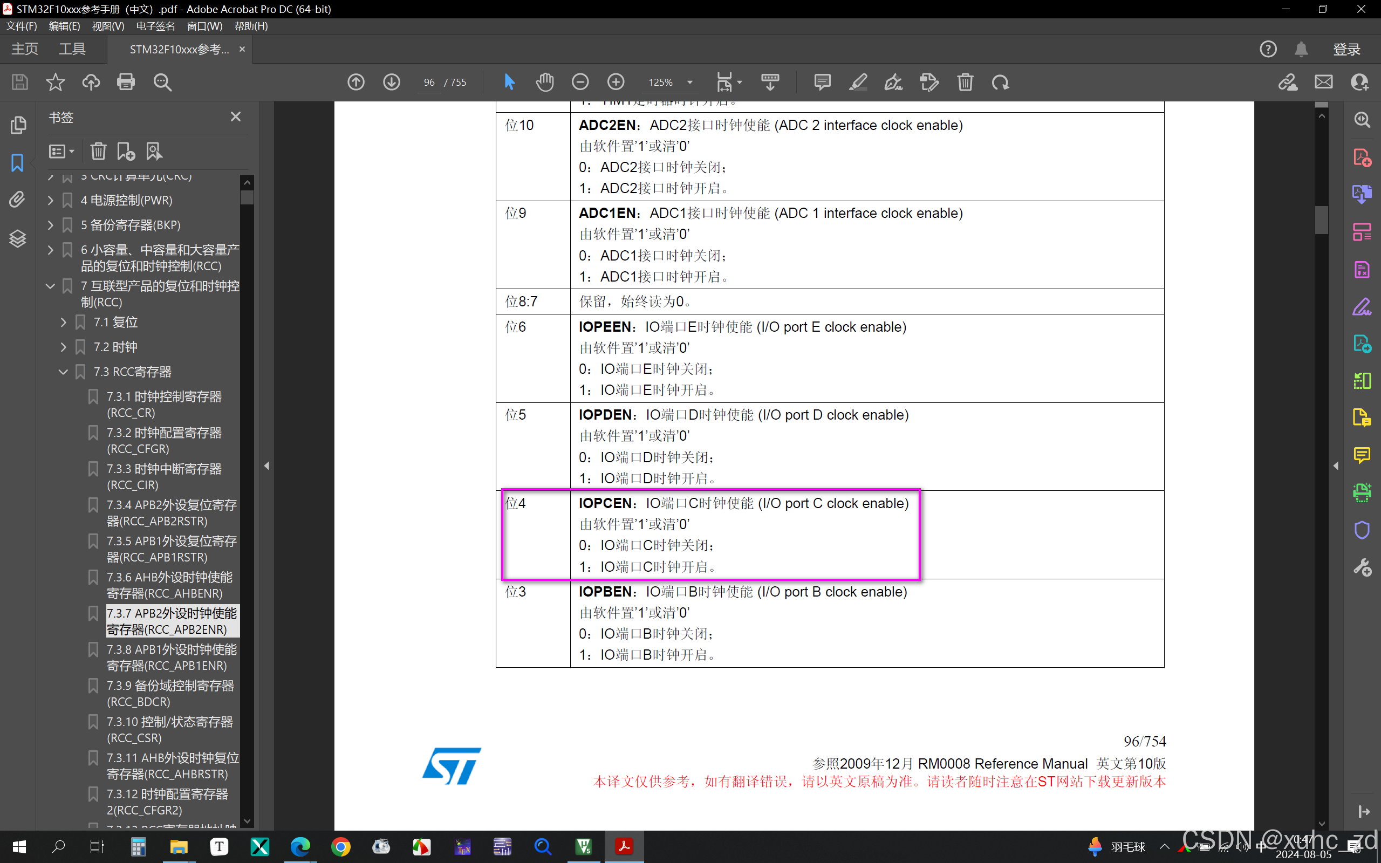
Task: Click the 登录 sign-in button
Action: [x=1346, y=49]
